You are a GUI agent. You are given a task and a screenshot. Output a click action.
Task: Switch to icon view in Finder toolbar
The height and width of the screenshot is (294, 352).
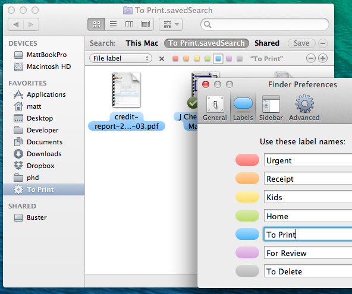coord(96,24)
